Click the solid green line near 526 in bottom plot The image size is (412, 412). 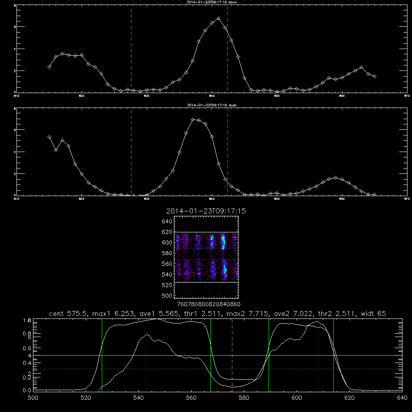tap(102, 355)
